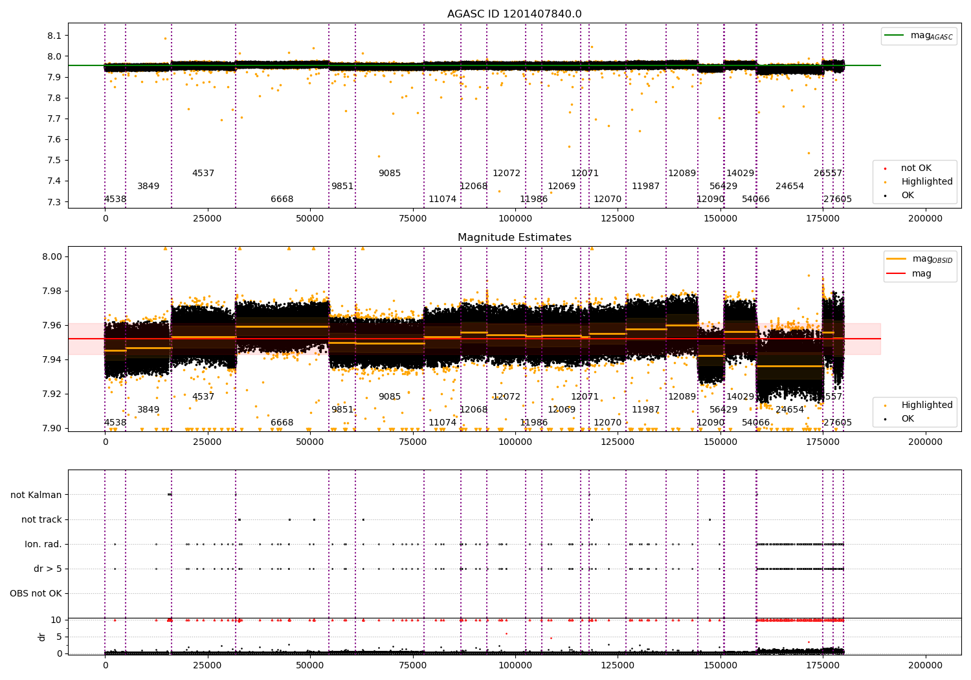Screen dimensions: 971x680
Task: Click the 'Ion. rad.' row label
Action: coord(43,544)
